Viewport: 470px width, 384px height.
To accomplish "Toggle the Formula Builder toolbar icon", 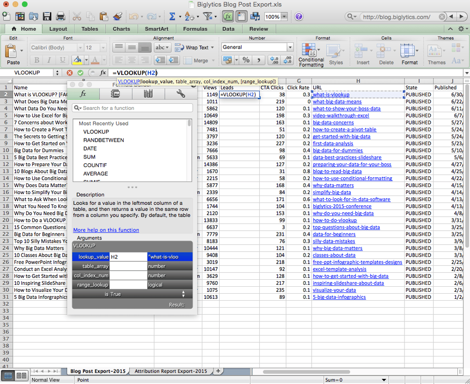I will click(228, 15).
